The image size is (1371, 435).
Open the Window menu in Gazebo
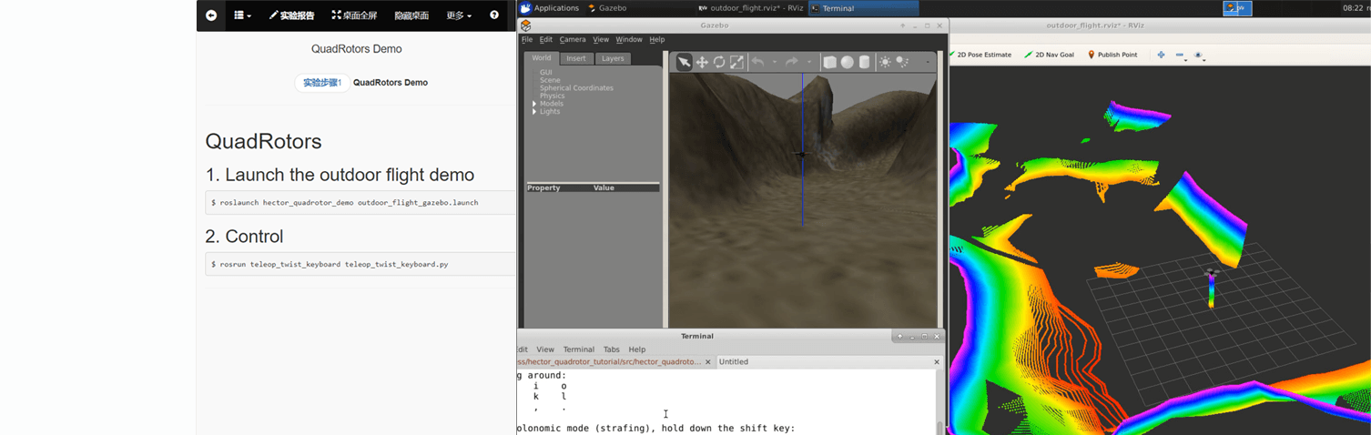tap(629, 39)
